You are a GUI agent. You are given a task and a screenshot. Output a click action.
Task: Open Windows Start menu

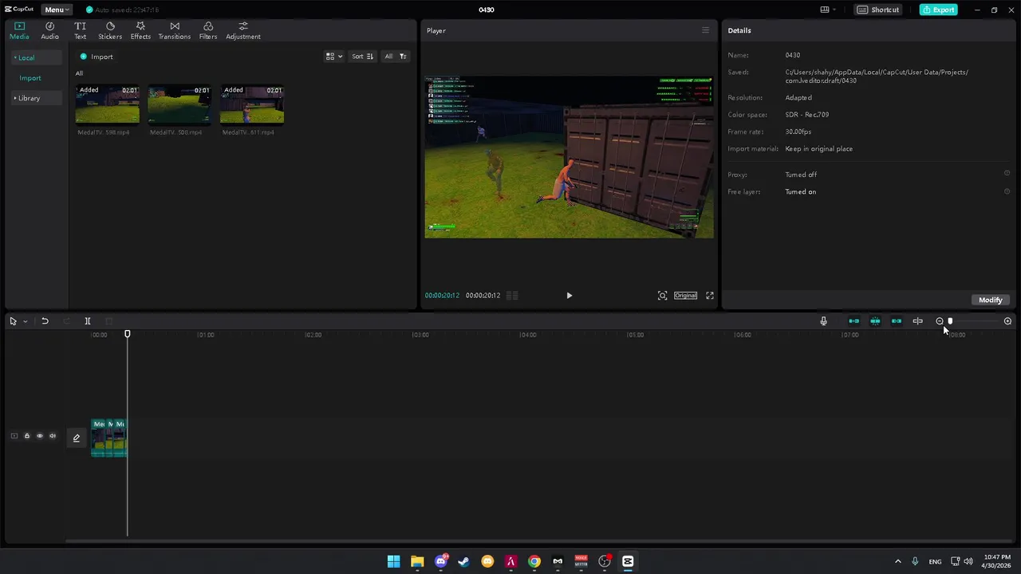393,561
